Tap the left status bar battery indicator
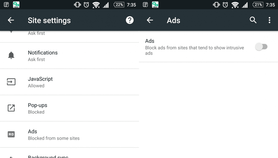Image resolution: width=278 pixels, height=158 pixels. coord(119,5)
